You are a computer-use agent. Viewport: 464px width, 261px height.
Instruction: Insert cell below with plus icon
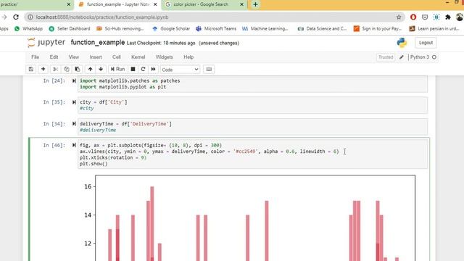click(x=43, y=70)
